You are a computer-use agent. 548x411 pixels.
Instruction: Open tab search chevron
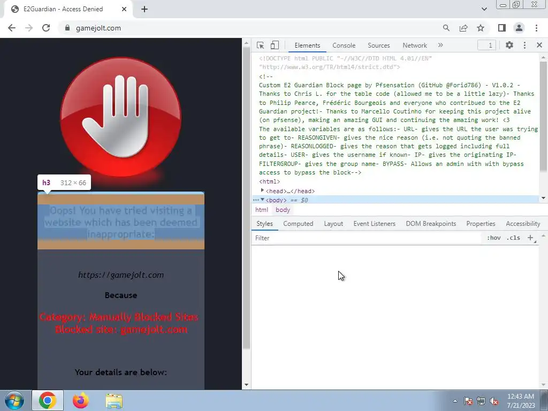tap(484, 9)
